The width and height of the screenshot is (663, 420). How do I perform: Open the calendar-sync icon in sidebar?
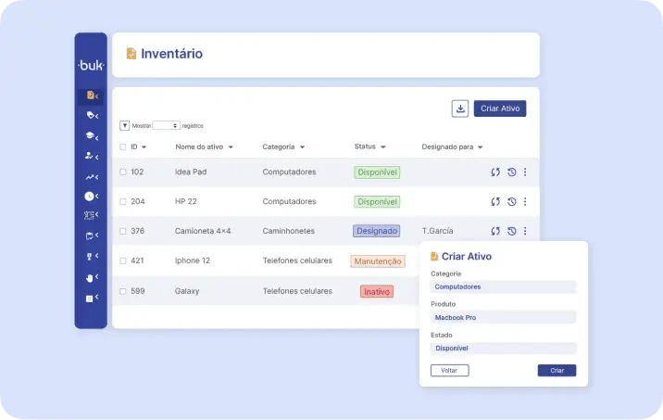(x=89, y=235)
